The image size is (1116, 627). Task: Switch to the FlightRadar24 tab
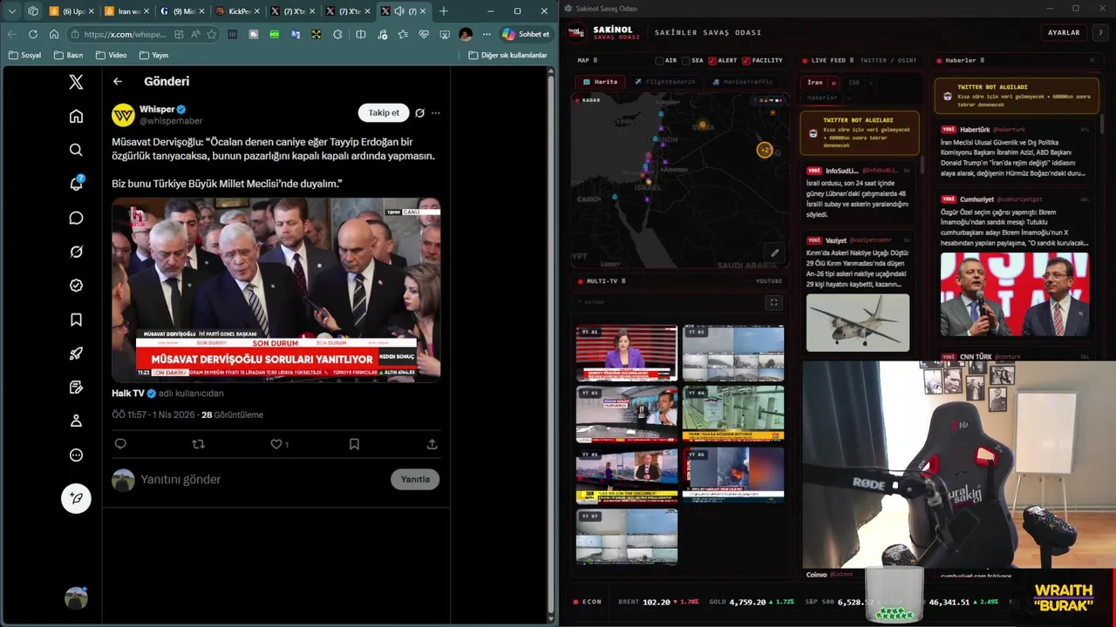click(665, 82)
